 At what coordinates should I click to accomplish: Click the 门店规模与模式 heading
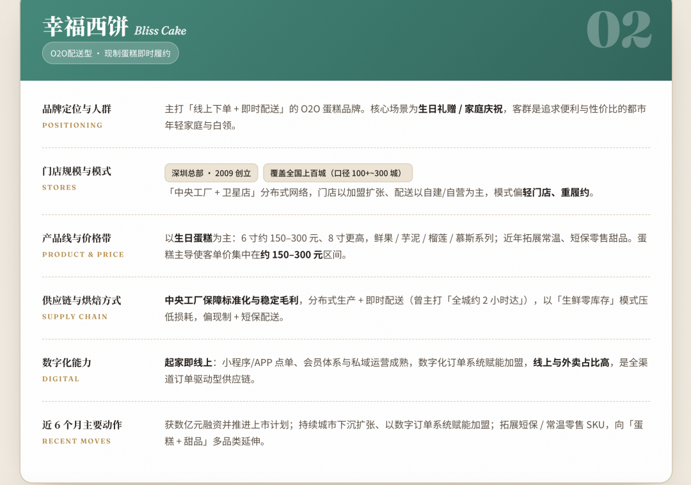77,171
